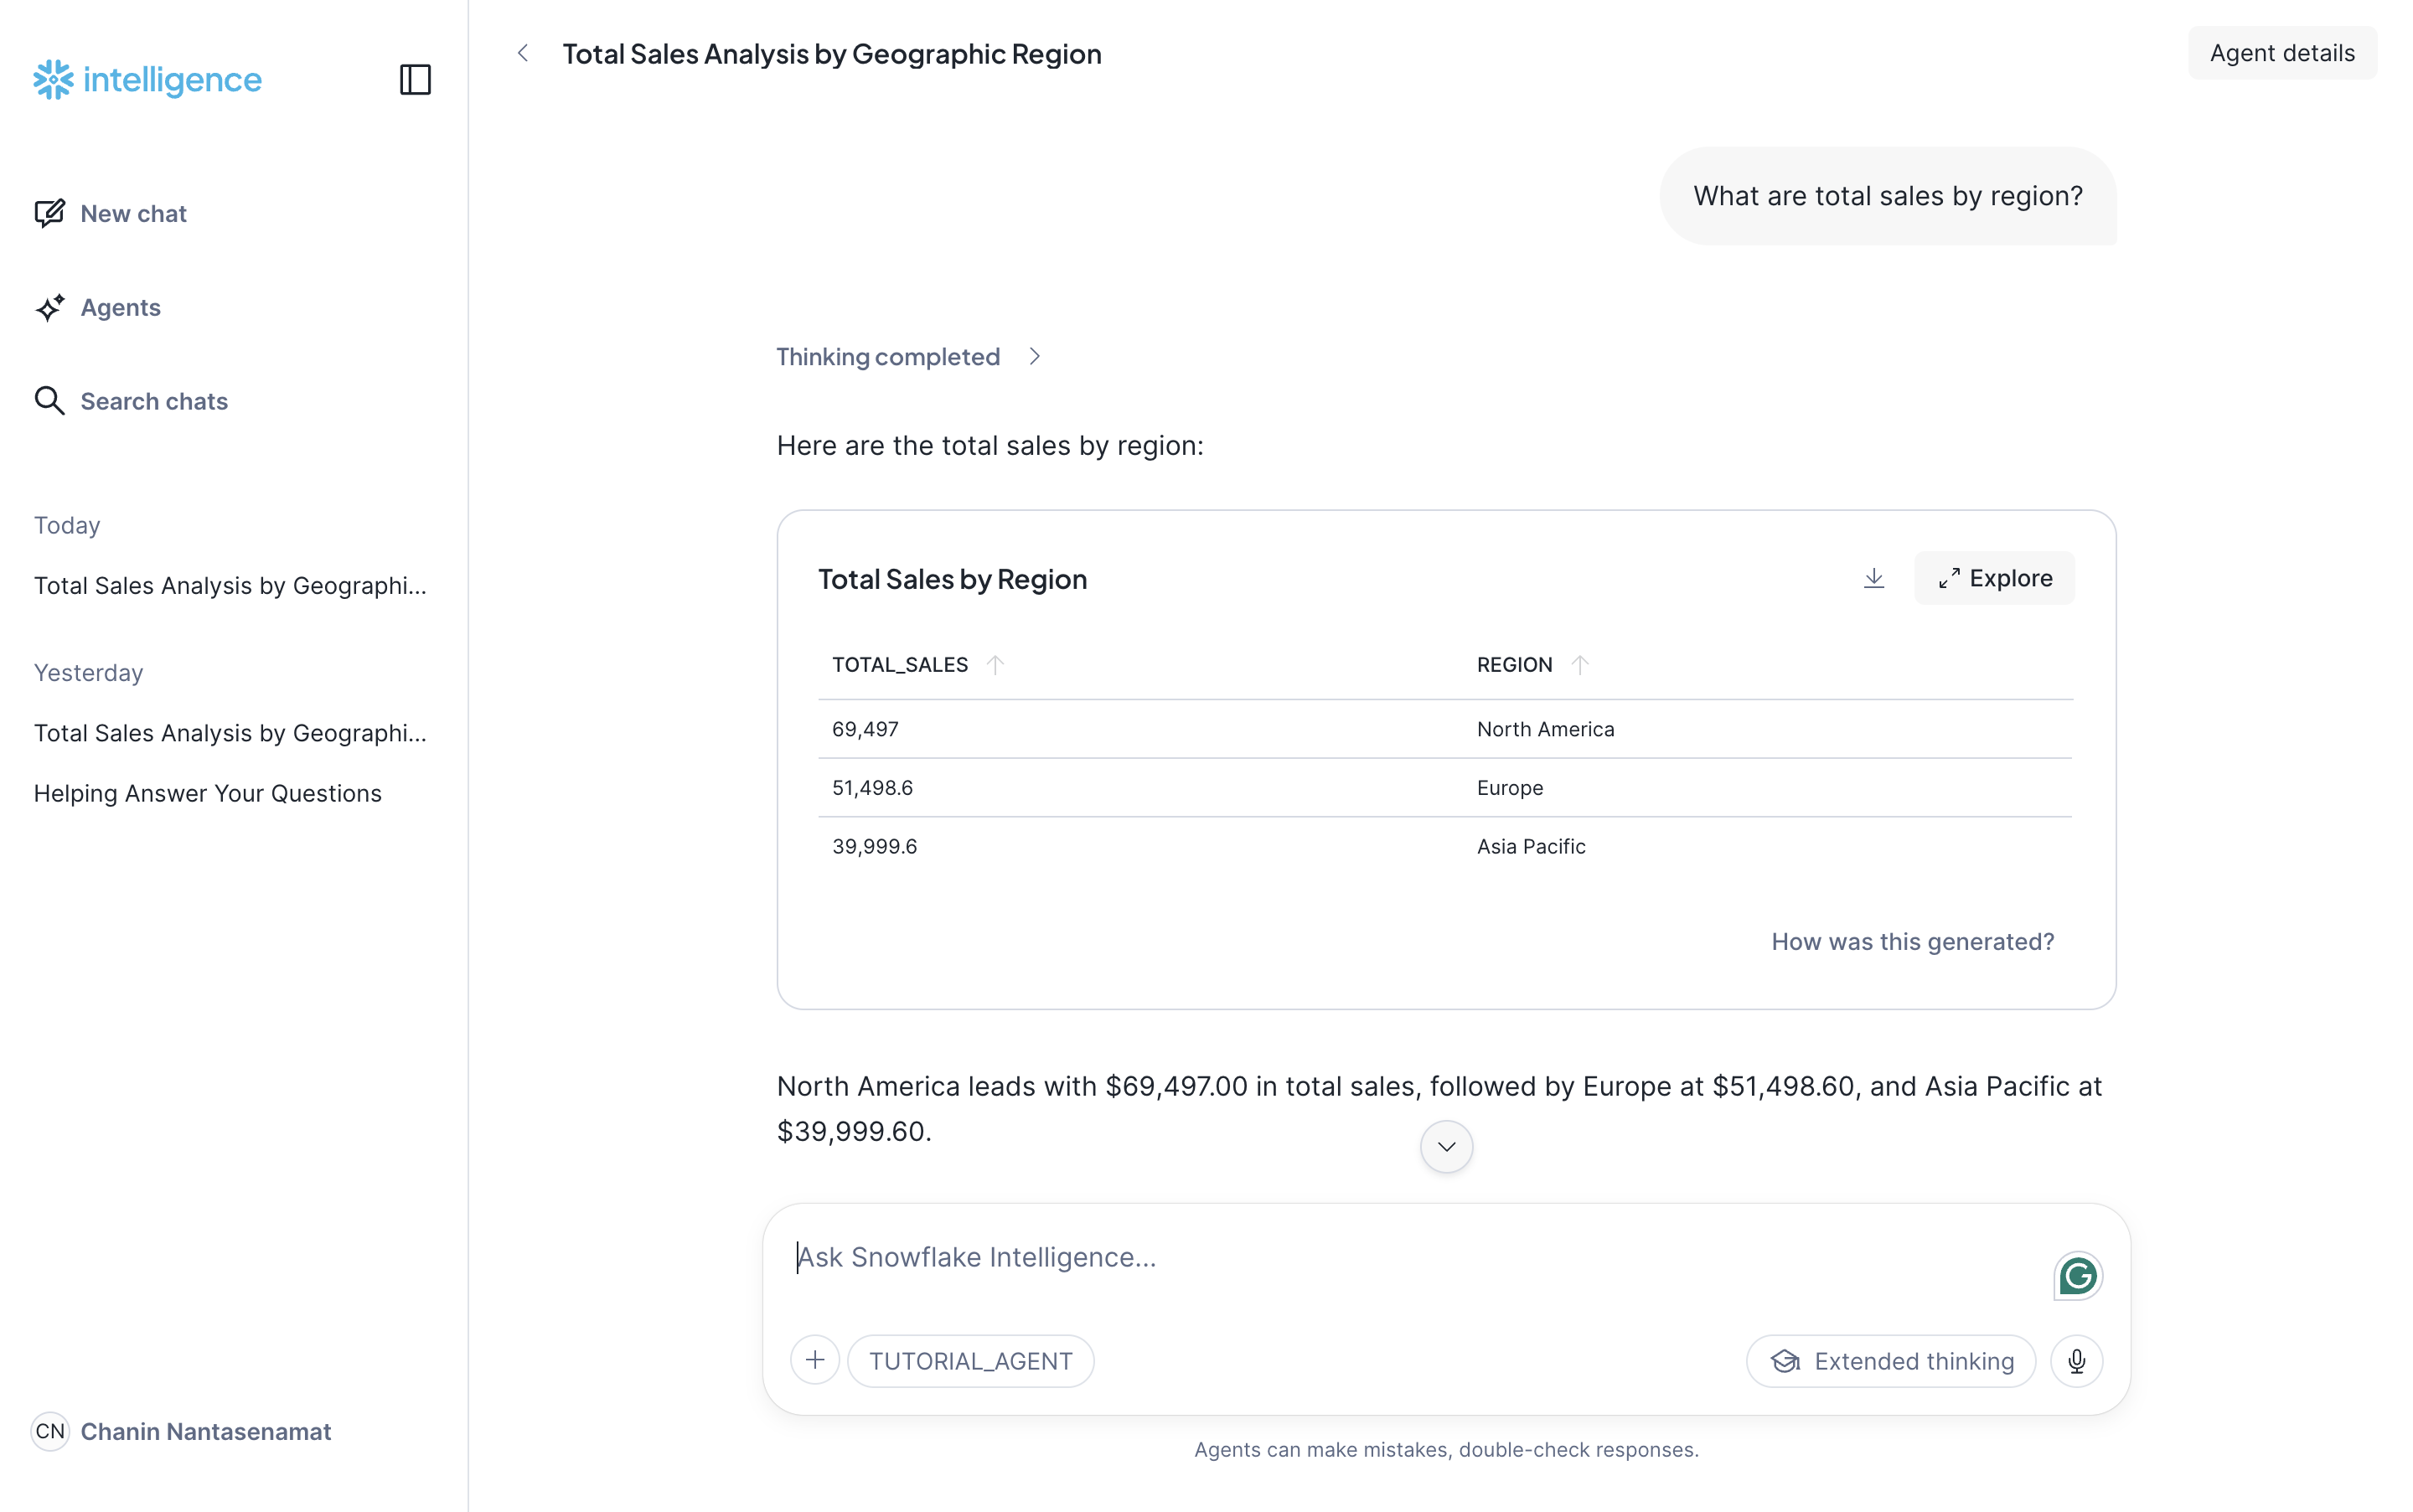Open Search chats

154,401
